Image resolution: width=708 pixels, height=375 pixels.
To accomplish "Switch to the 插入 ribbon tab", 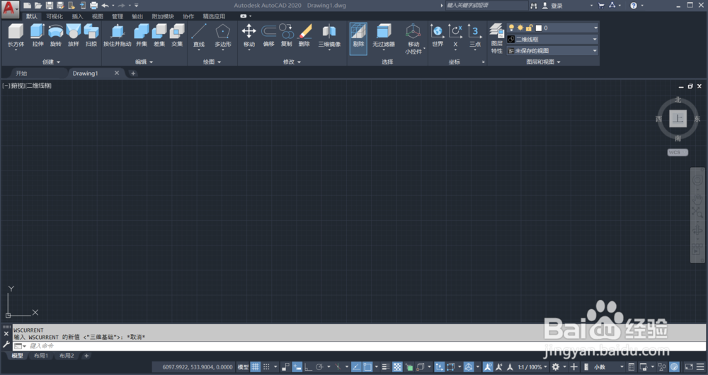I will coord(77,16).
